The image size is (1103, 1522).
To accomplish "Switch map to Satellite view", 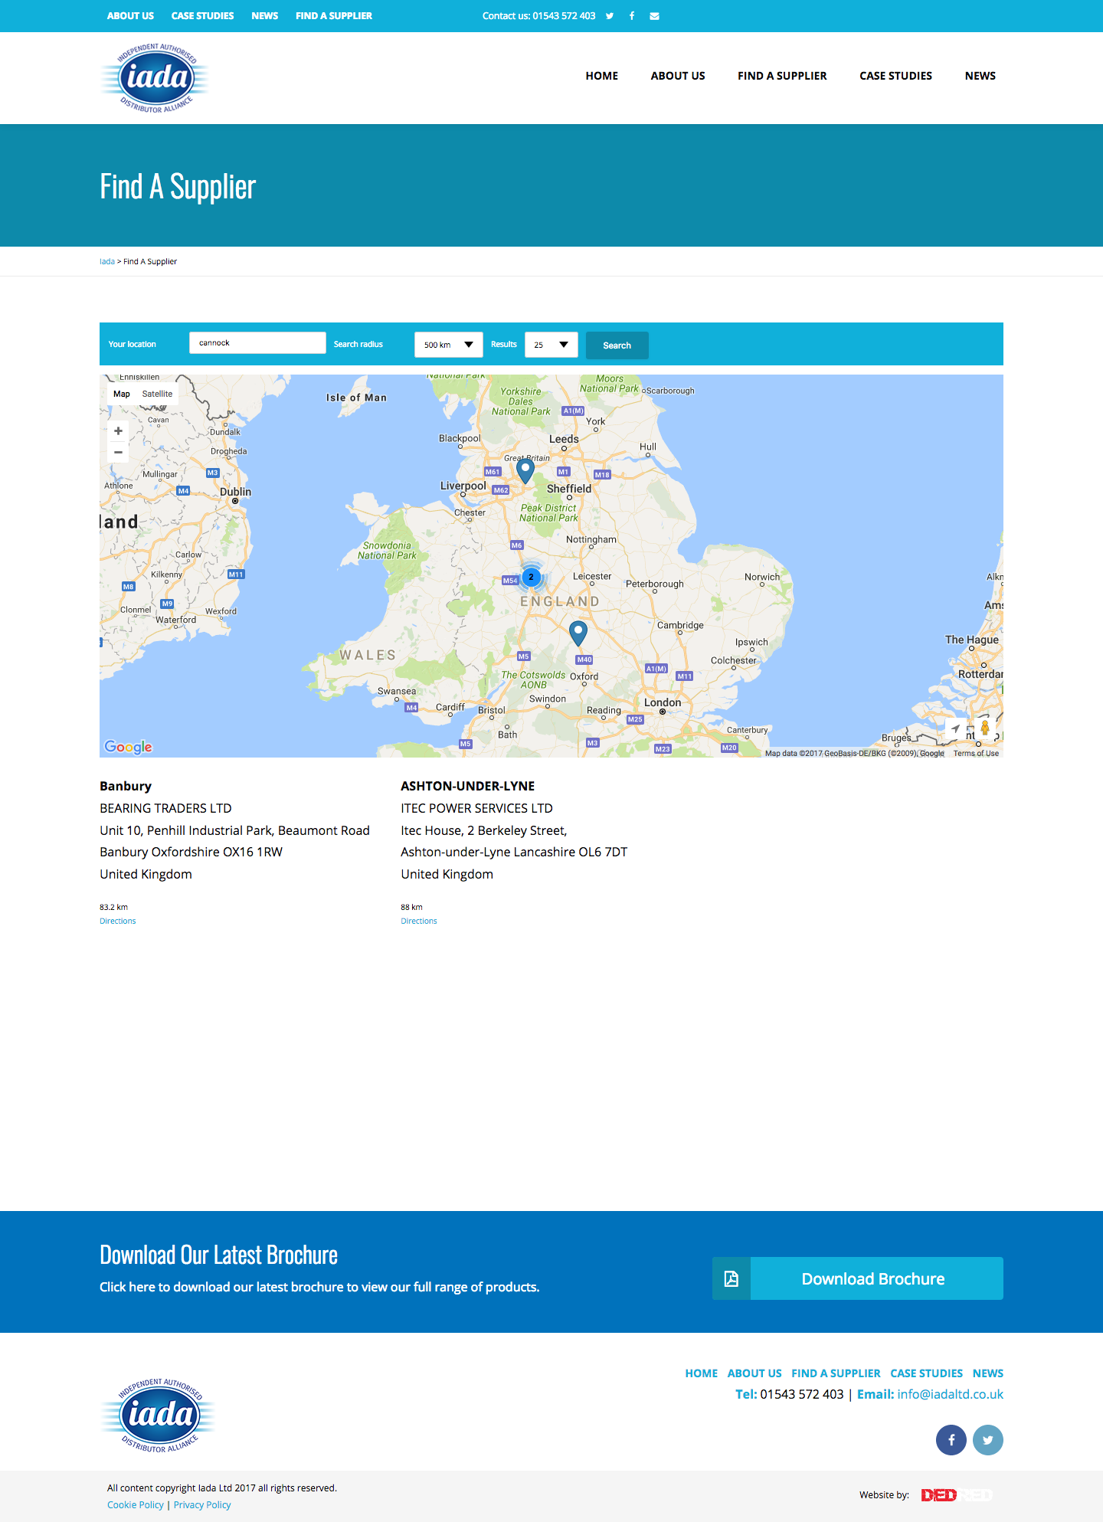I will tap(157, 394).
